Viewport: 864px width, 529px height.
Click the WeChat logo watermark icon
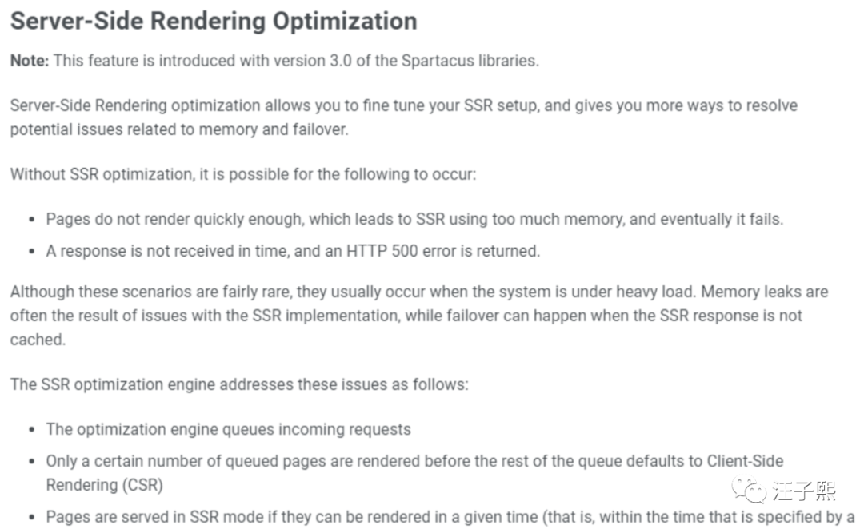point(749,489)
